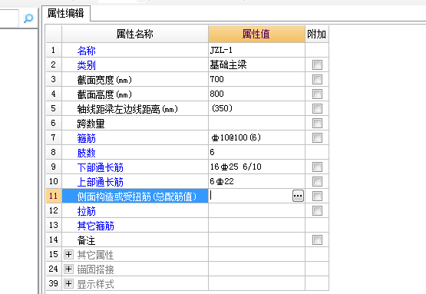
Task: Tick the 附加 checkbox for 上部通长筋
Action: pyautogui.click(x=317, y=181)
